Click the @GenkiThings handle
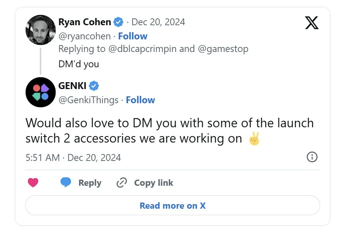 [x=88, y=100]
